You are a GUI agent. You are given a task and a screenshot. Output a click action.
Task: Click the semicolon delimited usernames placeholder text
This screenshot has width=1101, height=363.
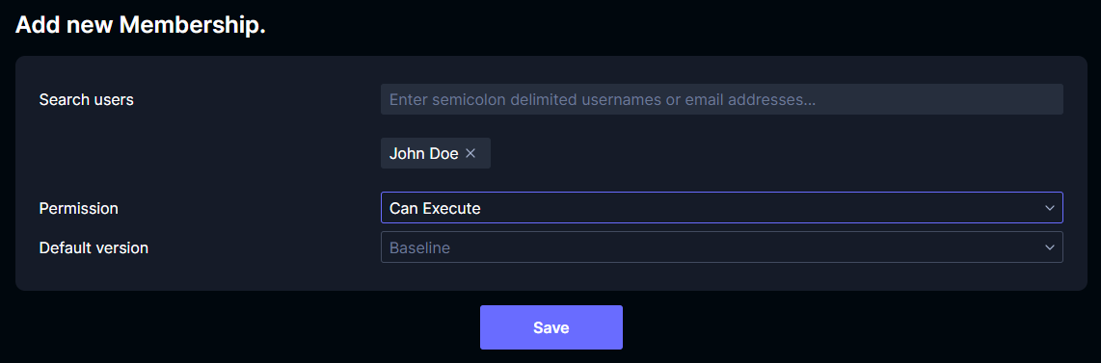click(x=603, y=99)
